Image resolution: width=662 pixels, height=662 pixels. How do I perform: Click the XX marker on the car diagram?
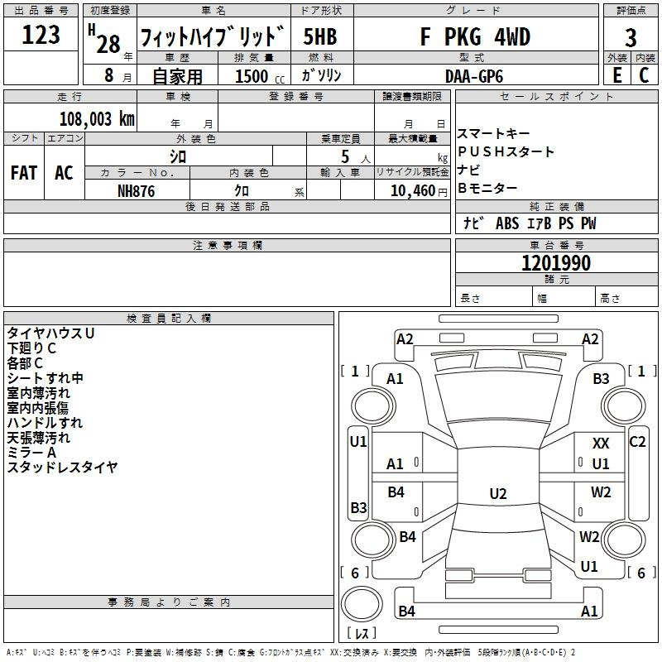click(x=601, y=444)
